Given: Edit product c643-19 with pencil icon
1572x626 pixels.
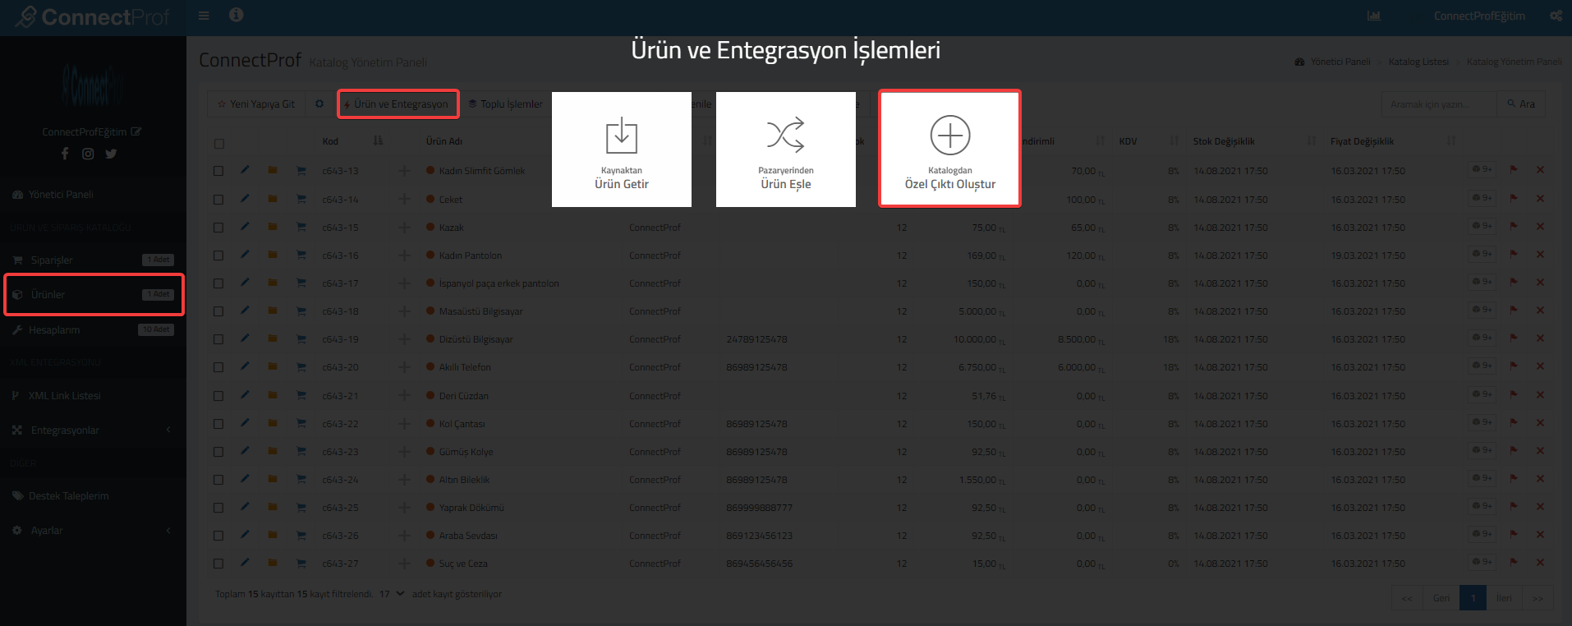Looking at the screenshot, I should click(x=244, y=338).
